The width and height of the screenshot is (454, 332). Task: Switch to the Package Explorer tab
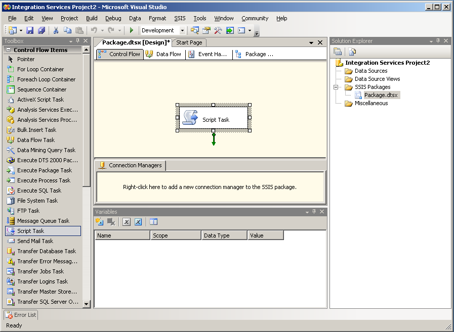(256, 54)
